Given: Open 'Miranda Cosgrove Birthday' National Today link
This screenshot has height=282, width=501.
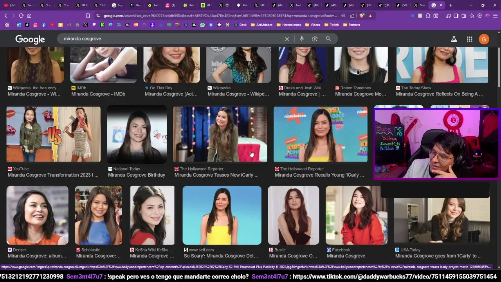Looking at the screenshot, I should pyautogui.click(x=137, y=175).
